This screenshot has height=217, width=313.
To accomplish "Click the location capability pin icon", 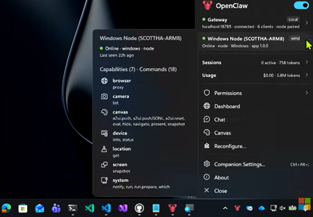I will (104, 149).
